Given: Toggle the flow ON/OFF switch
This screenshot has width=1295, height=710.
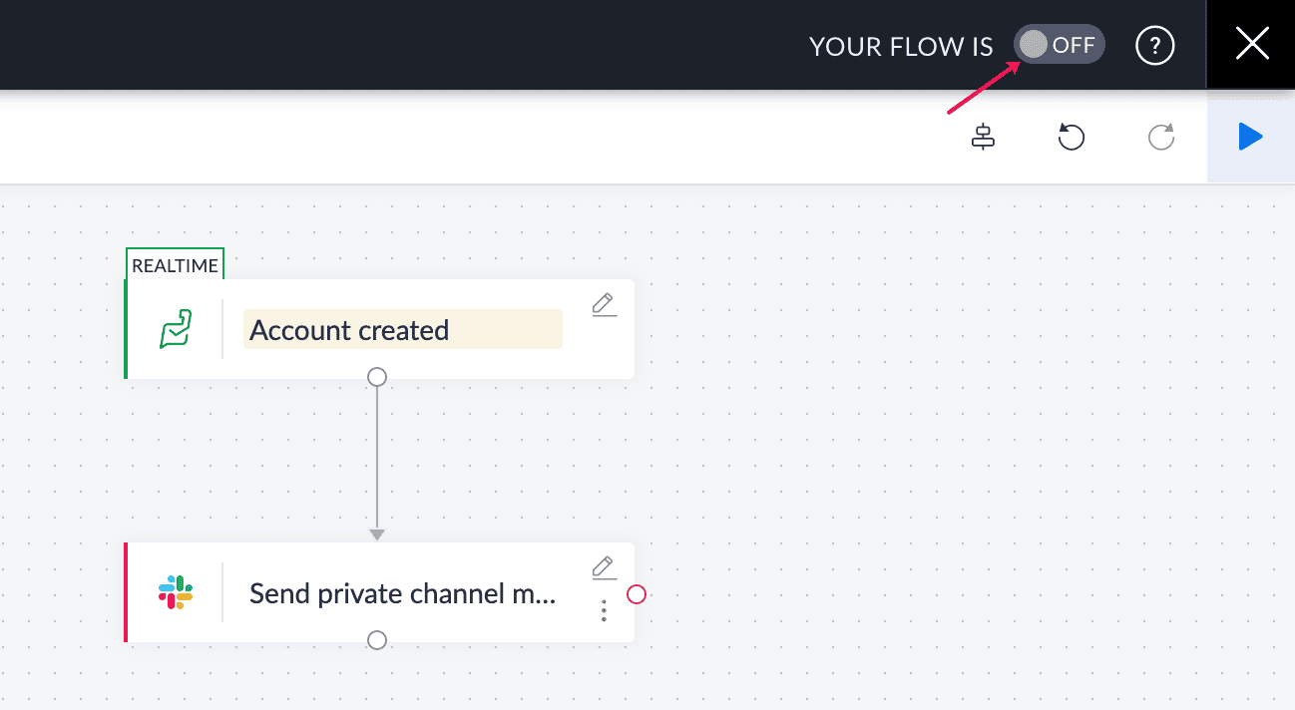Looking at the screenshot, I should coord(1059,45).
